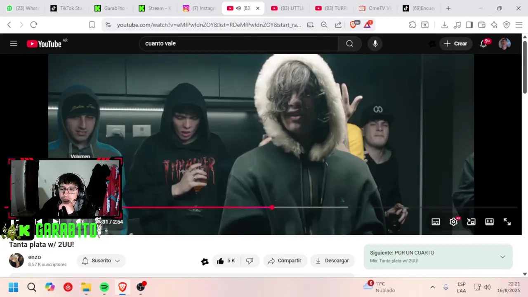Screen dimensions: 528x297
Task: Go back to the previous page
Action: point(9,25)
